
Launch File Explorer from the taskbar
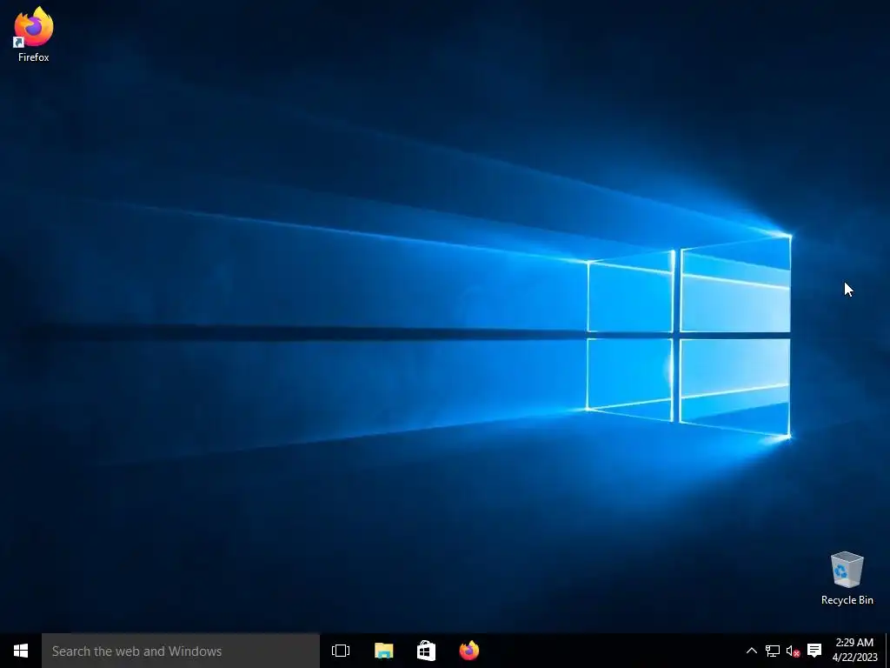tap(383, 651)
